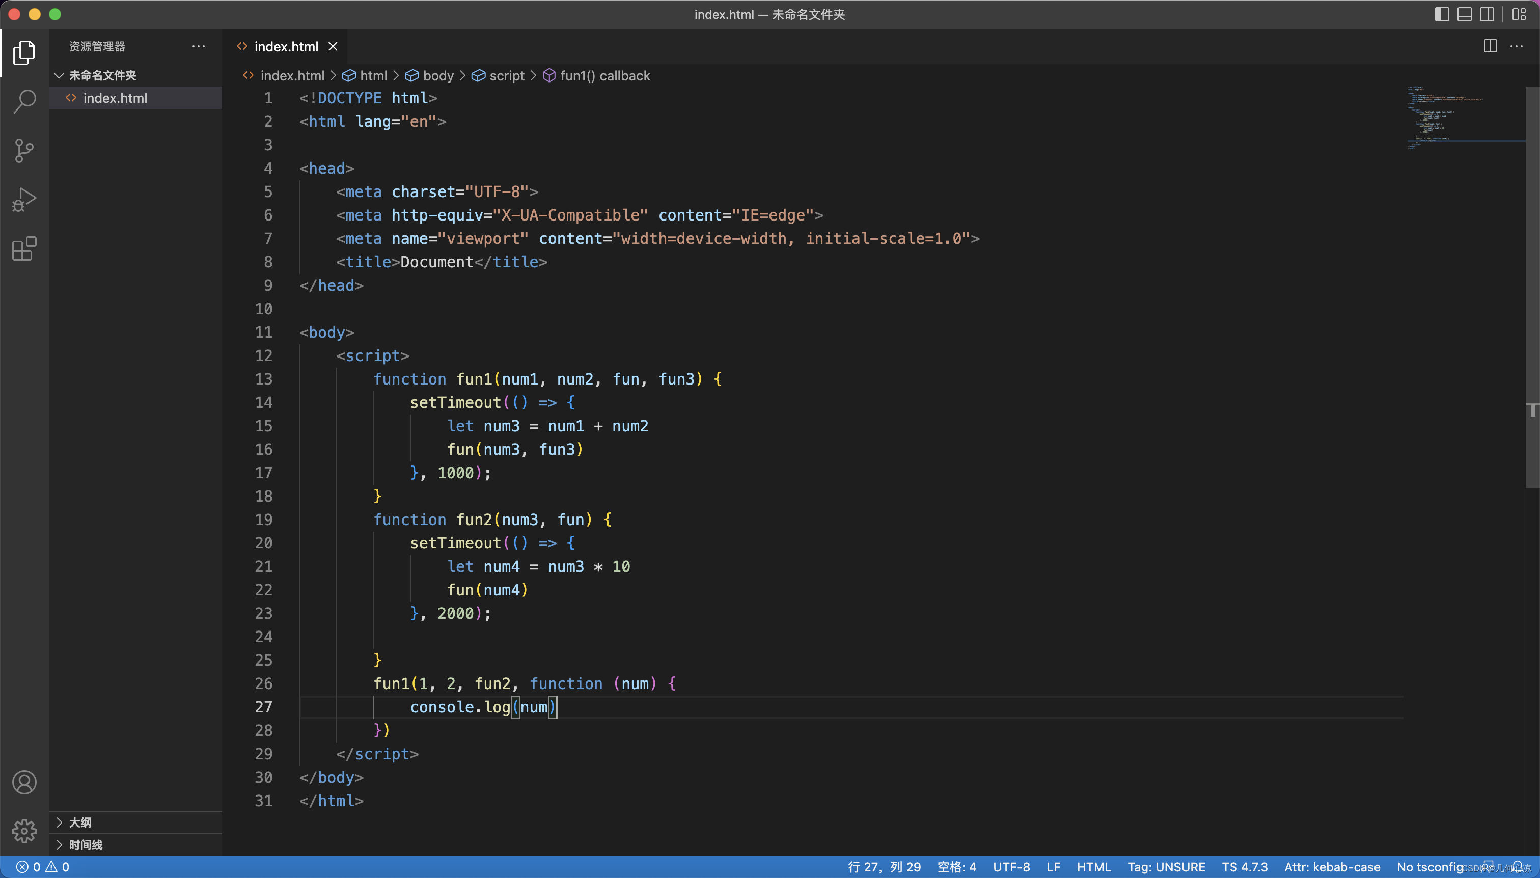This screenshot has height=878, width=1540.
Task: Change end of line sequence LF
Action: click(1053, 867)
